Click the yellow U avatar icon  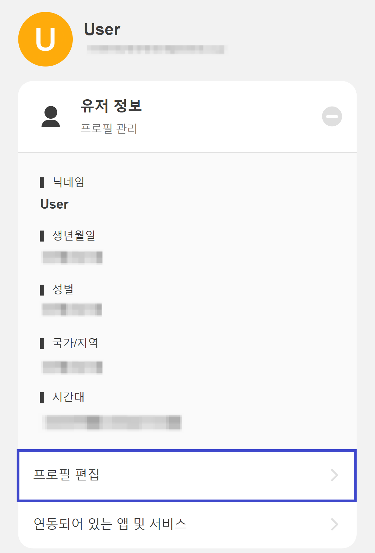[x=46, y=39]
